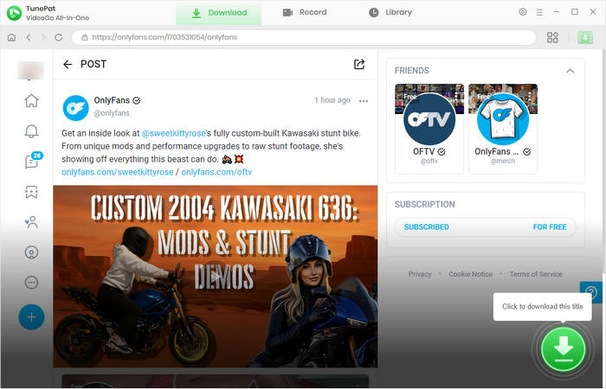The image size is (606, 389).
Task: Go back using POST back arrow
Action: click(68, 64)
